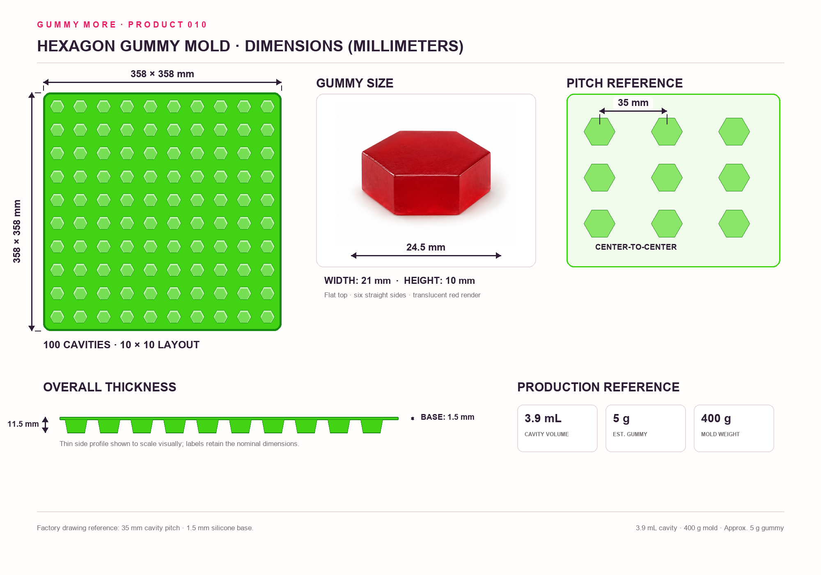Click the 24.5 mm width dimension label
Screen dimensions: 821x575
(x=426, y=247)
